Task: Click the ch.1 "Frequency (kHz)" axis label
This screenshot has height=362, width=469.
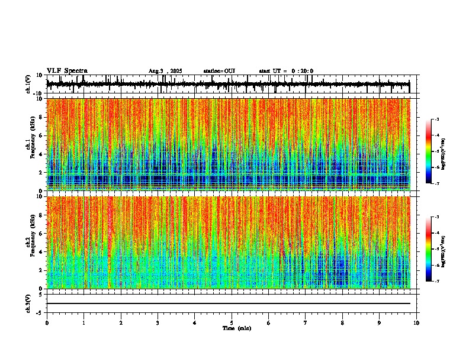Action: tap(33, 137)
